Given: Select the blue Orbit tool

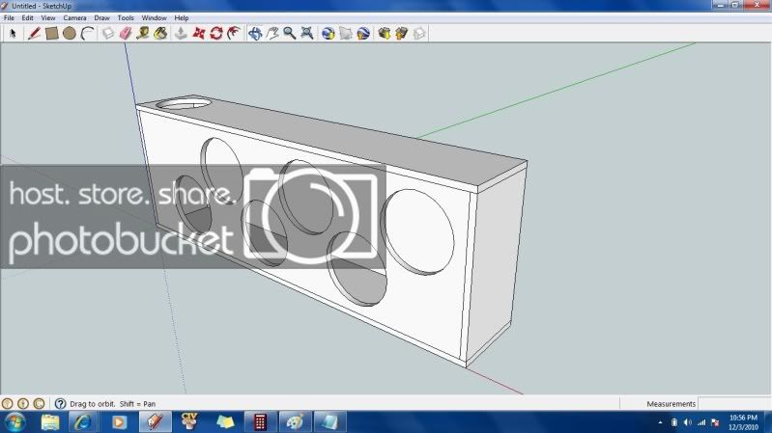Looking at the screenshot, I should (x=255, y=34).
